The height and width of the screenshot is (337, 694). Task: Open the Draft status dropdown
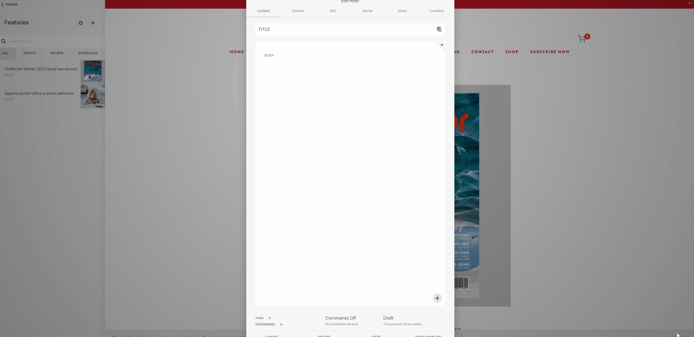click(x=388, y=318)
